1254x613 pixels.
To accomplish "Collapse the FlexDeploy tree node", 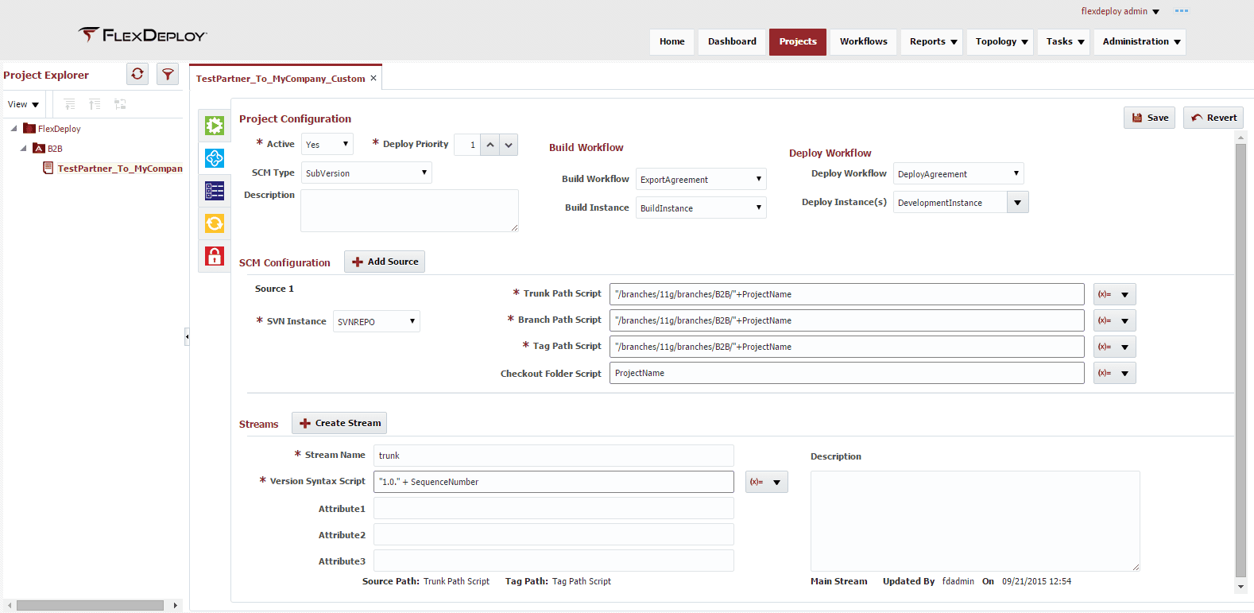I will coord(14,128).
